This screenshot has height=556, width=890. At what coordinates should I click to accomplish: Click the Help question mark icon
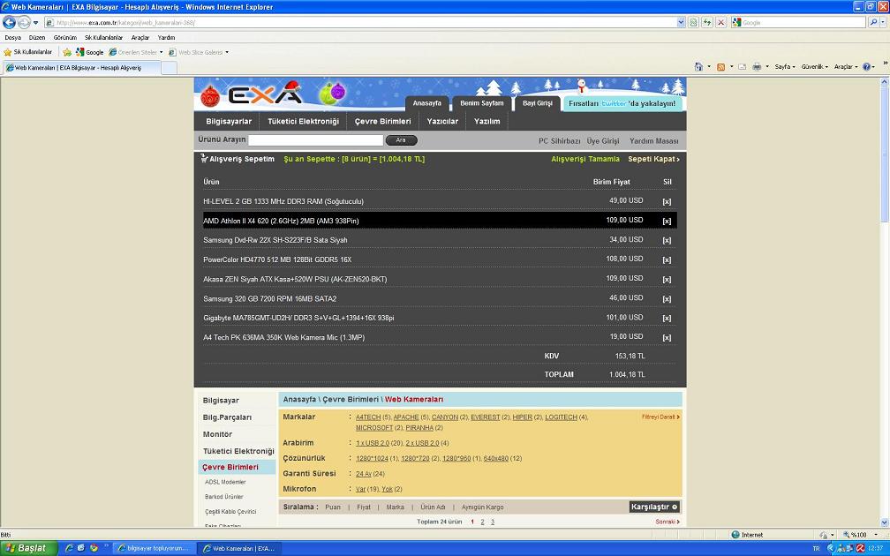(x=867, y=67)
